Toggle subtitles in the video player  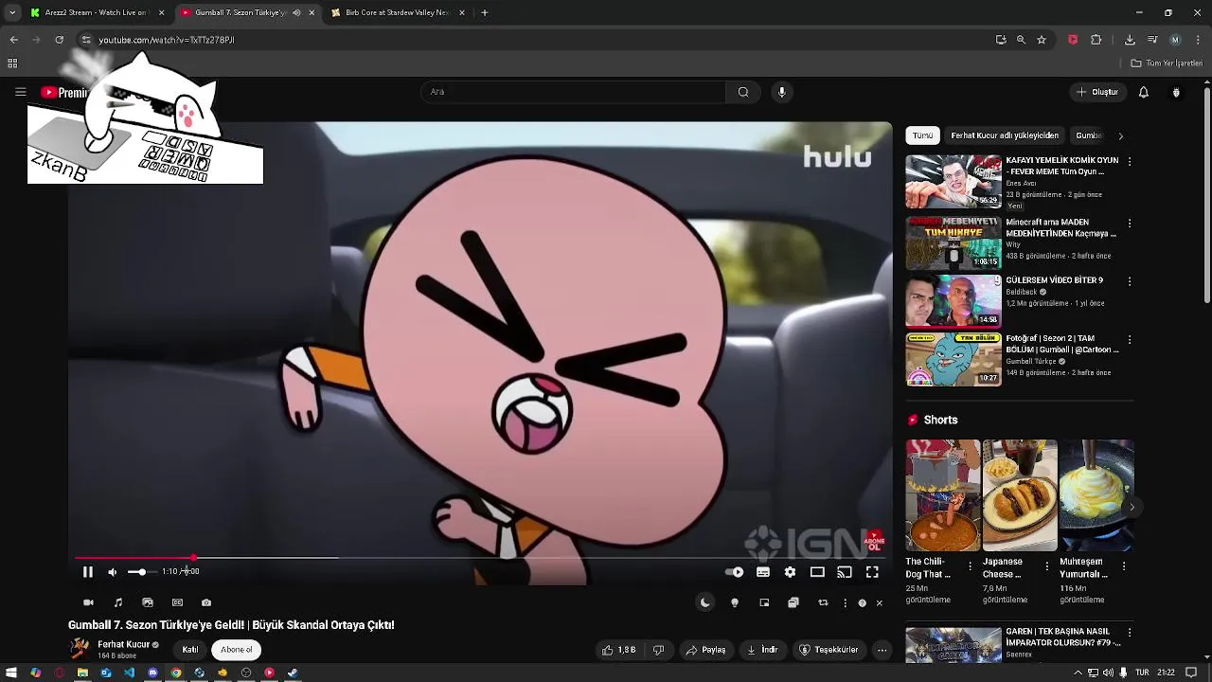point(762,572)
